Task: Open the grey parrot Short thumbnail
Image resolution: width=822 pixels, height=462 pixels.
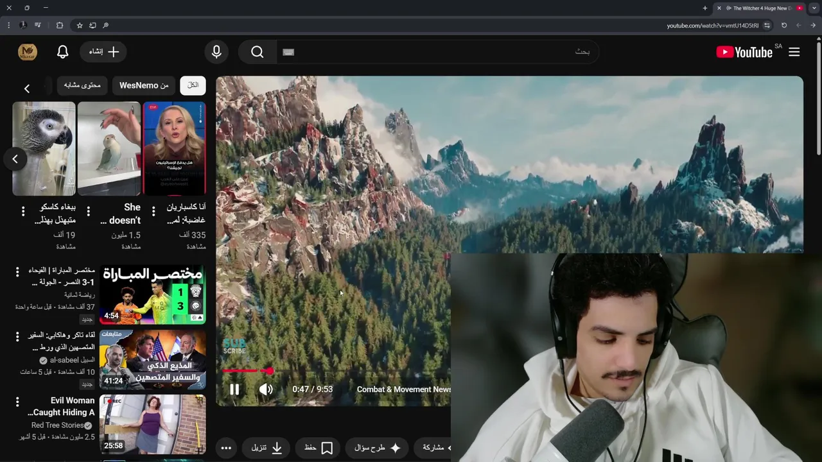Action: (x=44, y=149)
